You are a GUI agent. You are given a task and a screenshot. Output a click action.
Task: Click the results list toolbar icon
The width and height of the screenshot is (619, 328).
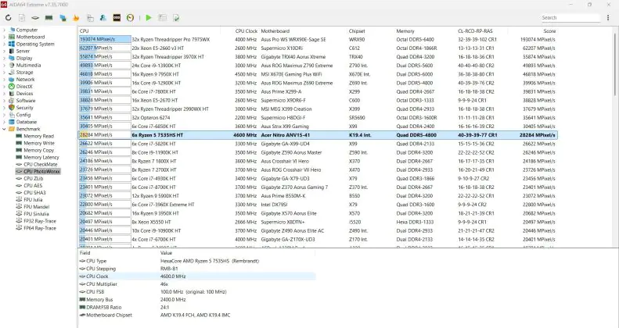[x=162, y=18]
